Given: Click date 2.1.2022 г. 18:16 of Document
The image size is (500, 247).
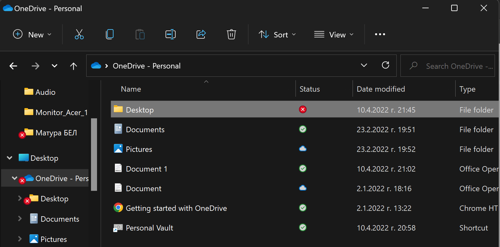Looking at the screenshot, I should click(x=384, y=189).
